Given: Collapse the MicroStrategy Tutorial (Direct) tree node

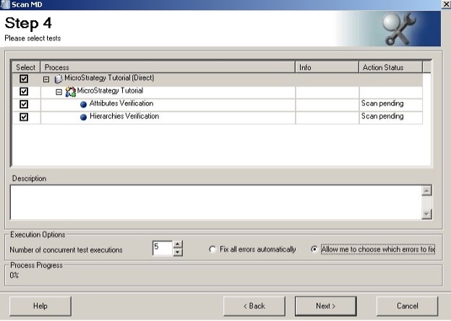Looking at the screenshot, I should coord(47,79).
